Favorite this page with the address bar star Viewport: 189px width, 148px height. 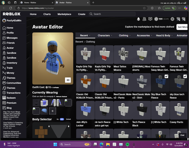point(144,8)
